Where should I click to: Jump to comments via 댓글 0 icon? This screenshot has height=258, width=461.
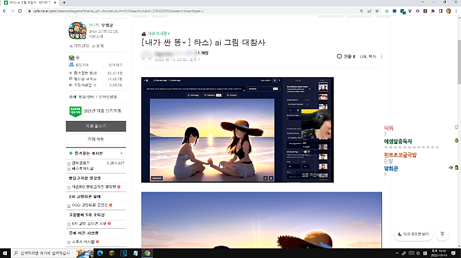point(346,56)
